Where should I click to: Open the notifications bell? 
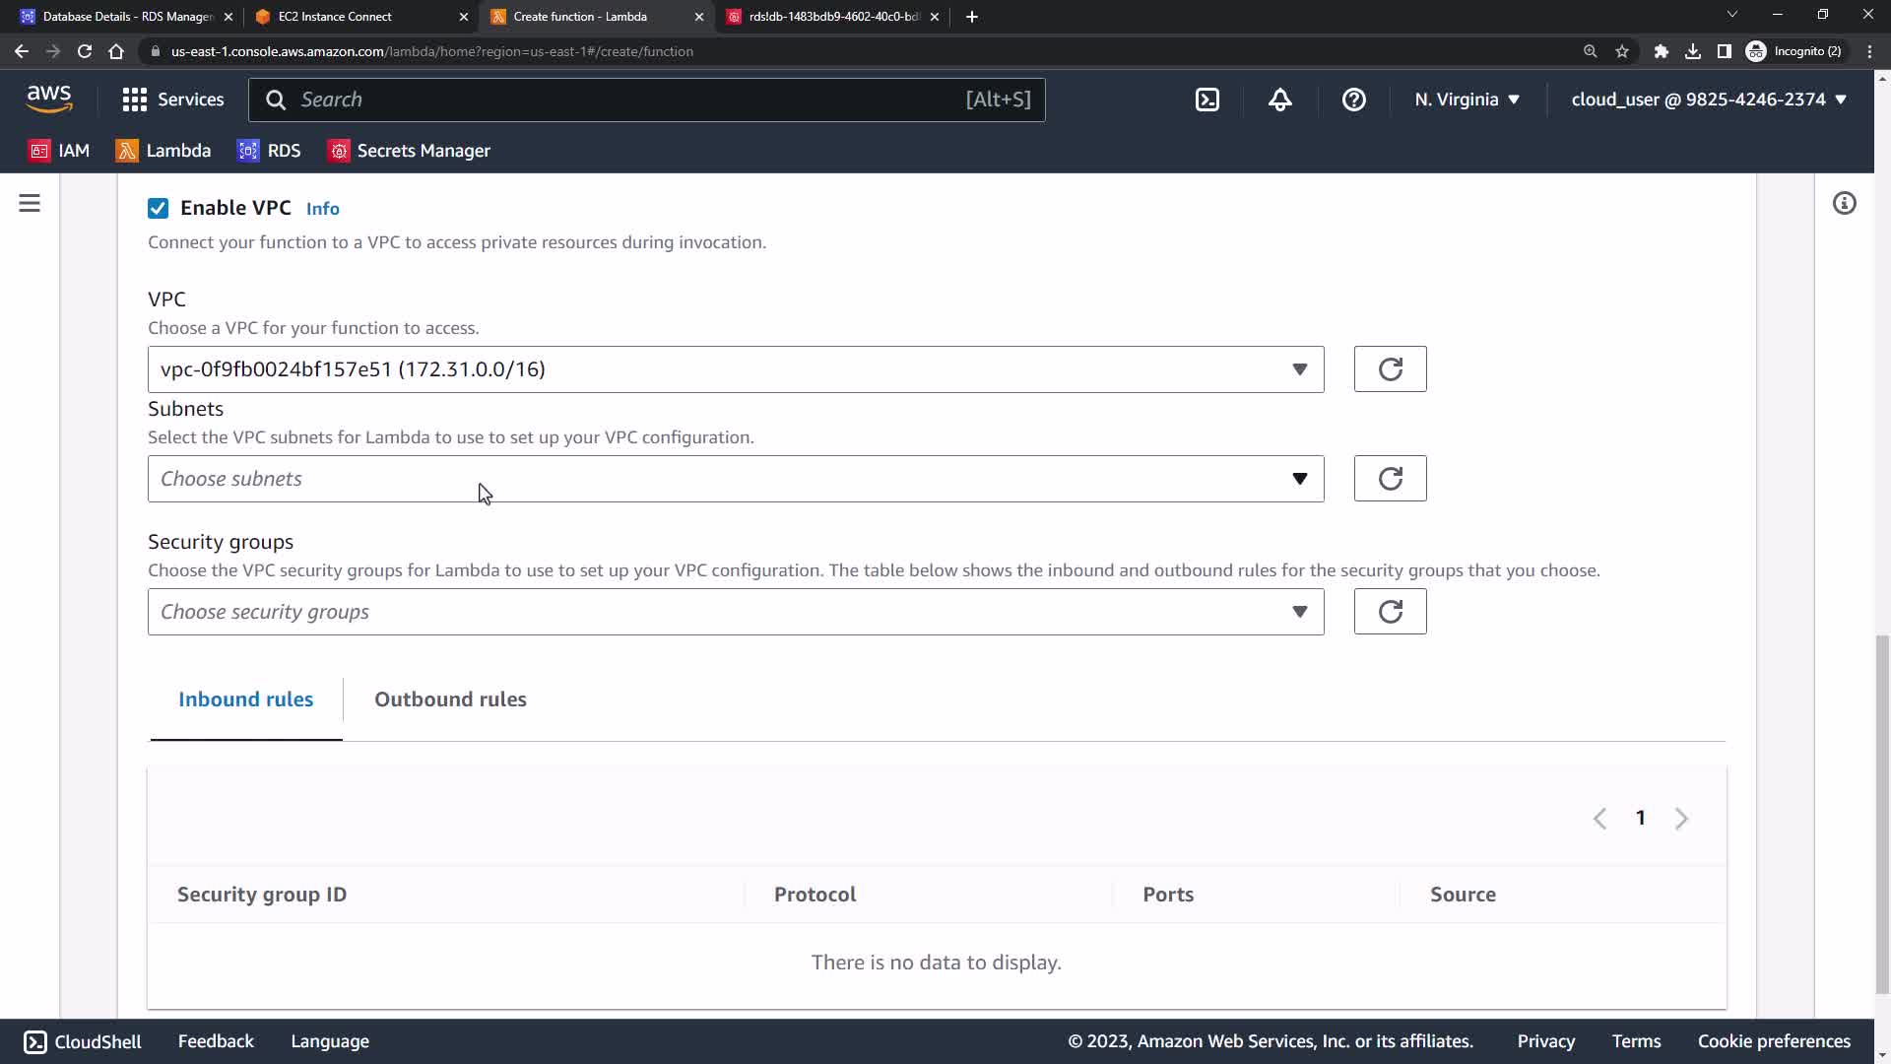point(1279,100)
